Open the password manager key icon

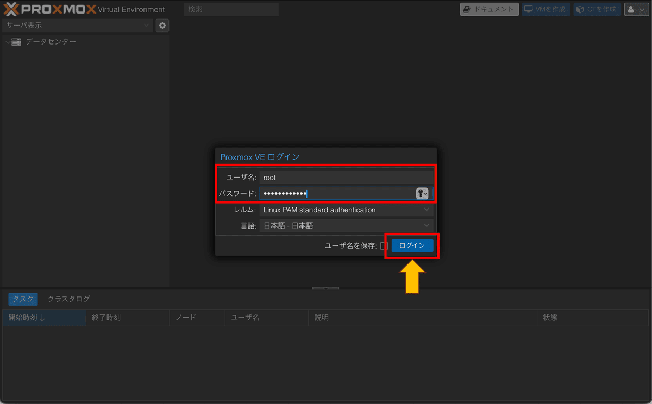[422, 194]
